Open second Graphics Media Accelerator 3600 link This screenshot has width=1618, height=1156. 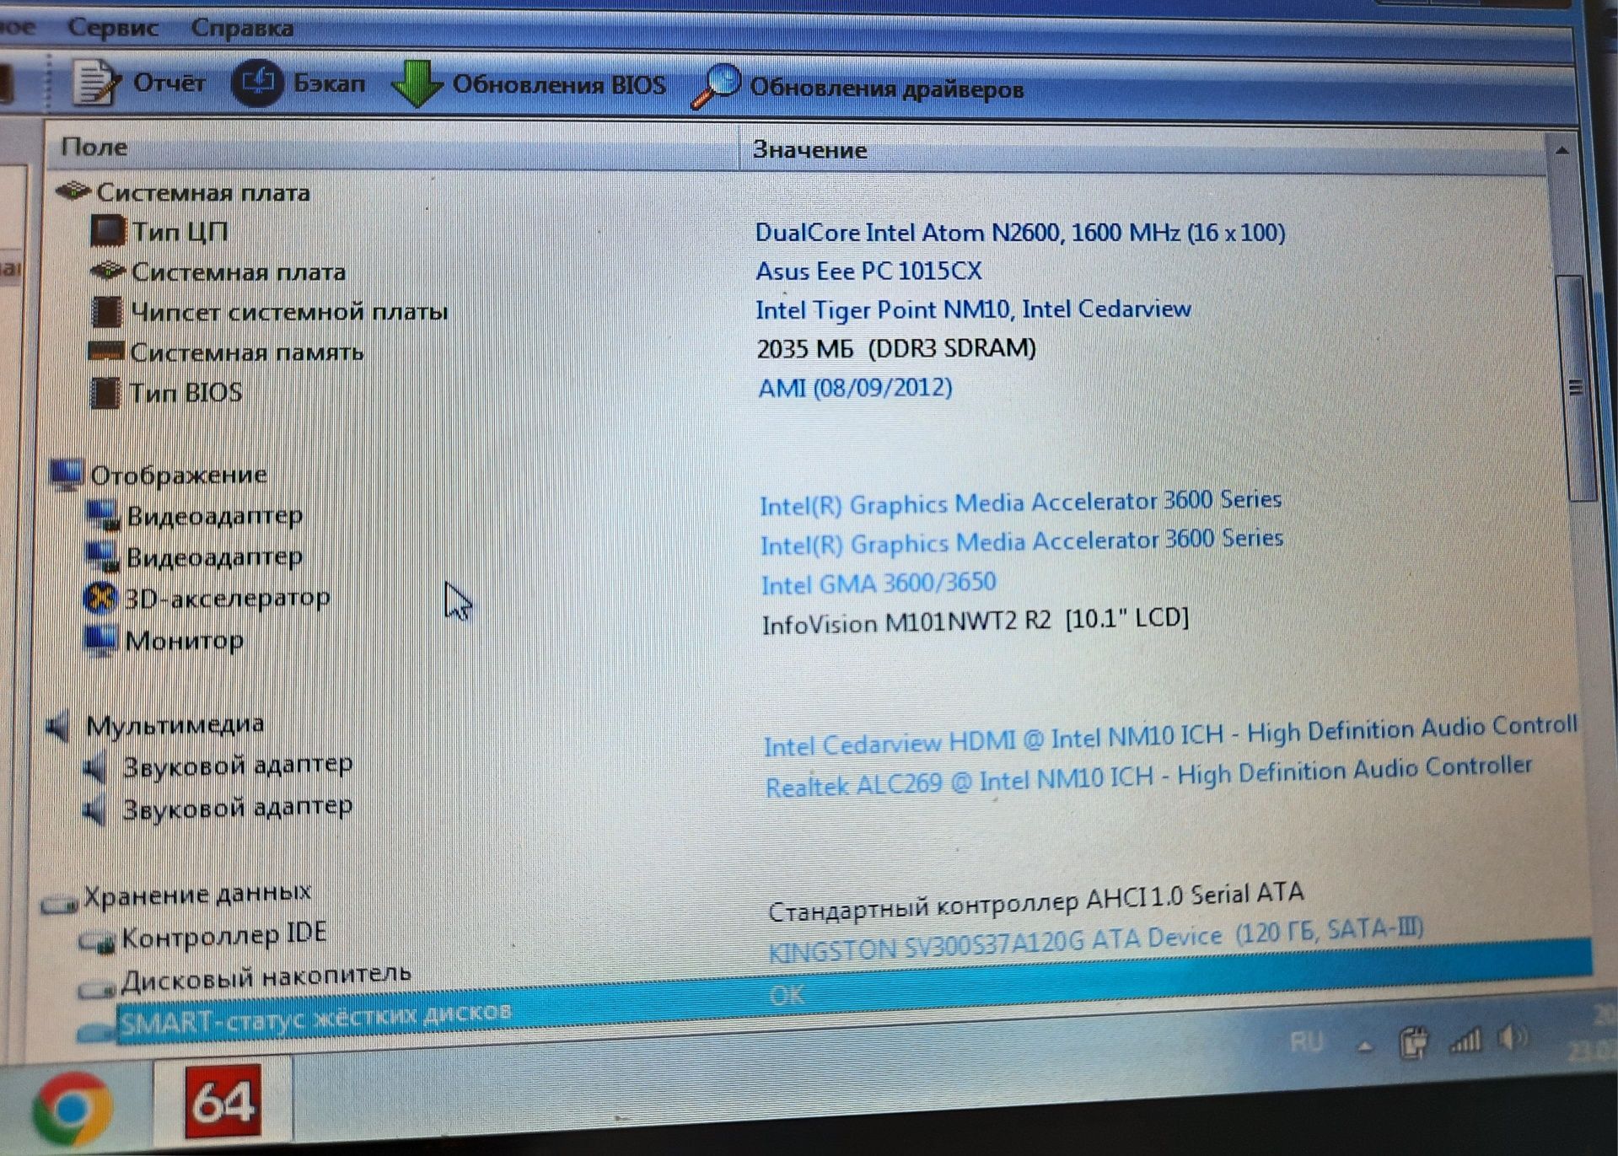pos(1021,541)
